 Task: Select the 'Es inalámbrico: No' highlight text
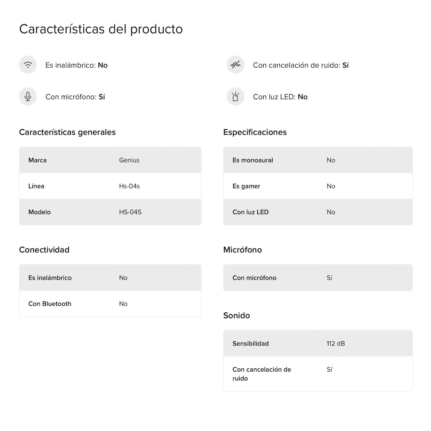coord(76,65)
